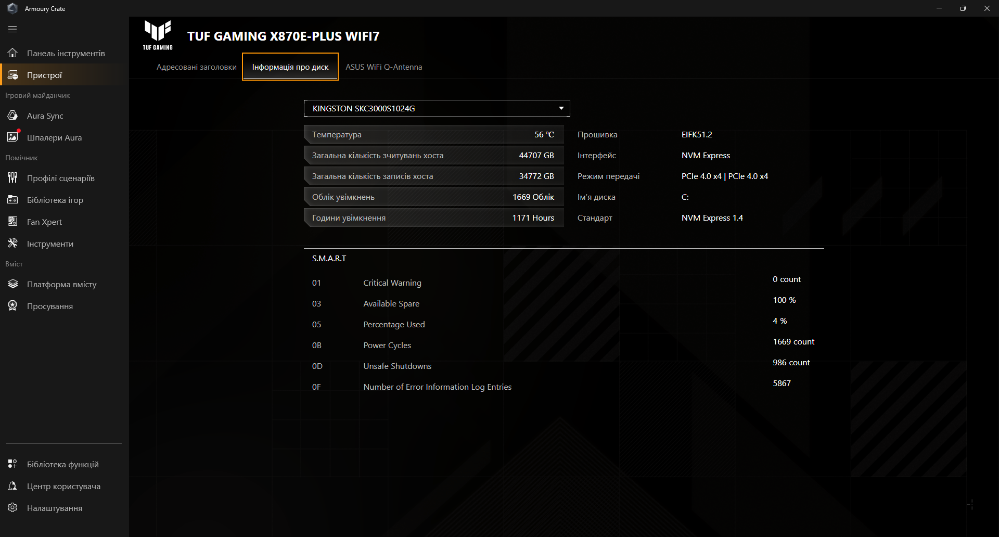Click the Percentage Used SMART entry

coord(394,324)
